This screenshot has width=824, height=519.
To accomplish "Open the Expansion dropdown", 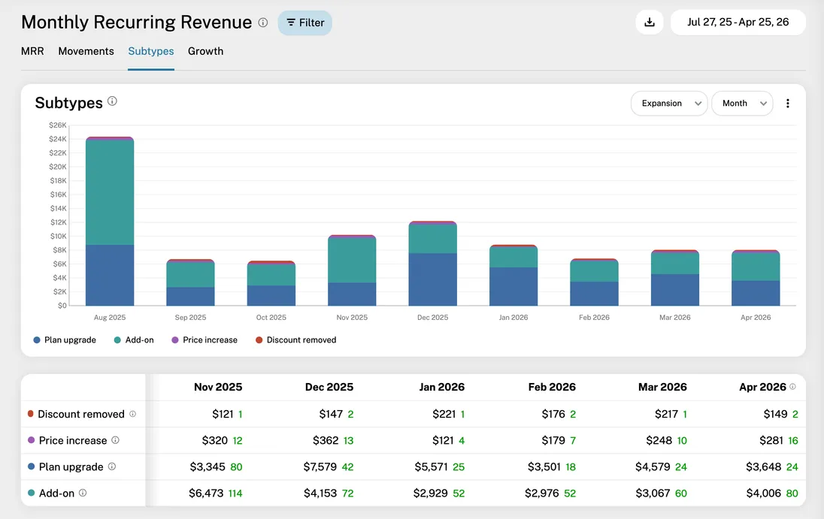I will 669,104.
